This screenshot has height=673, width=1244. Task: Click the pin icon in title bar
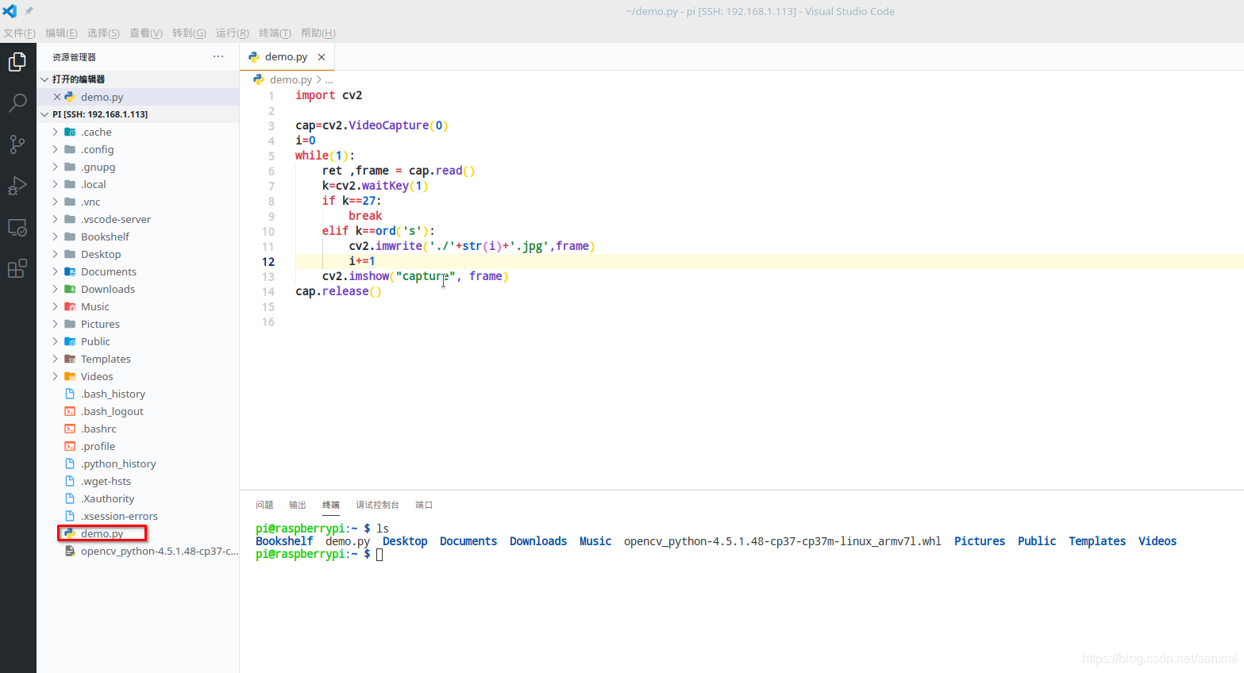29,11
